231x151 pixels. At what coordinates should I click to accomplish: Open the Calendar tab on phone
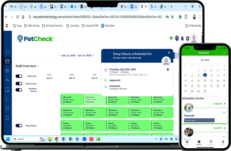[199, 143]
